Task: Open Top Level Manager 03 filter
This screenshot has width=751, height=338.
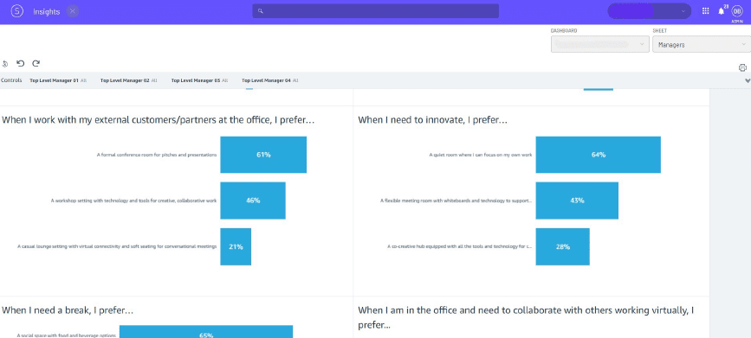Action: coord(199,80)
